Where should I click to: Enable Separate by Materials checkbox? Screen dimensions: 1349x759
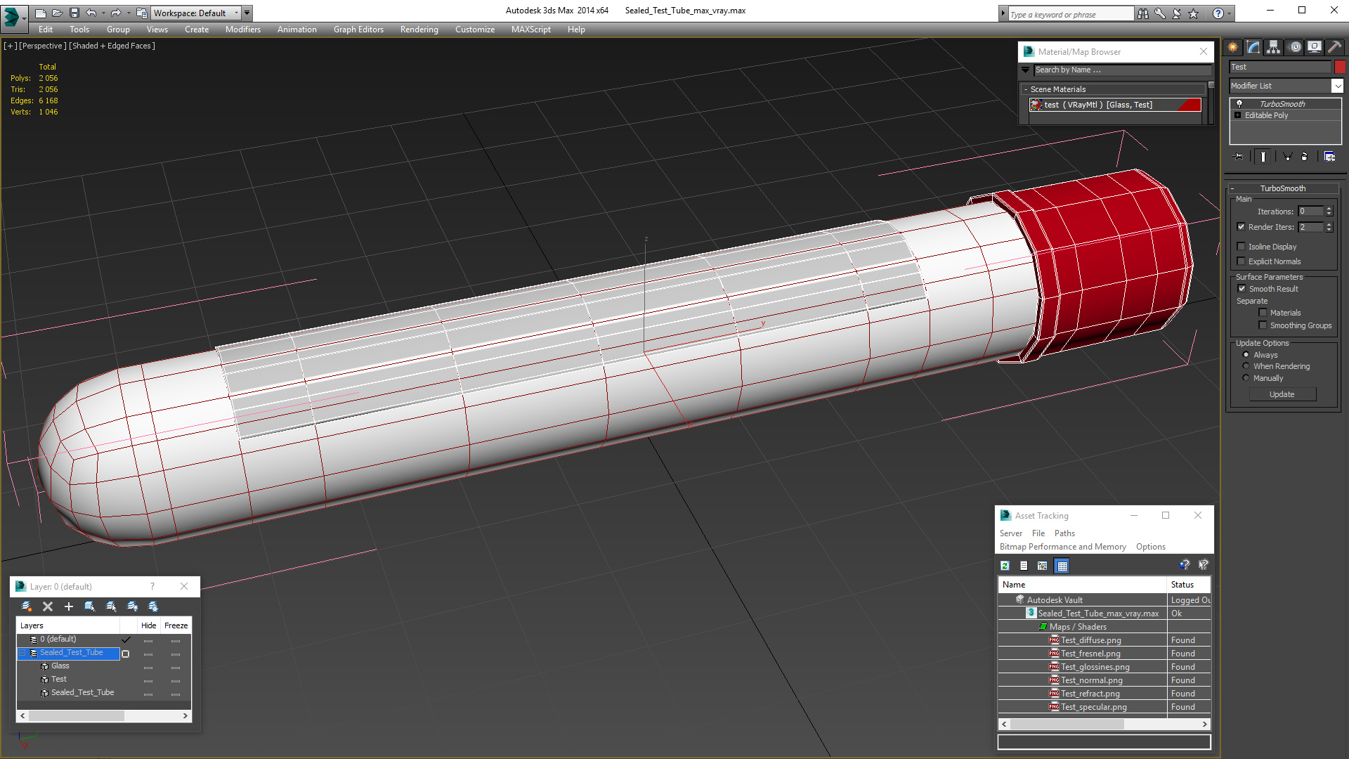tap(1263, 313)
